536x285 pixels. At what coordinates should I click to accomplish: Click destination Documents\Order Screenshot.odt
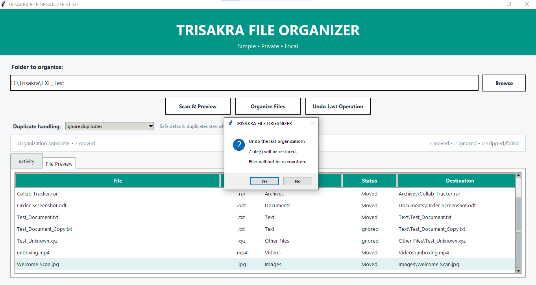[x=437, y=205]
